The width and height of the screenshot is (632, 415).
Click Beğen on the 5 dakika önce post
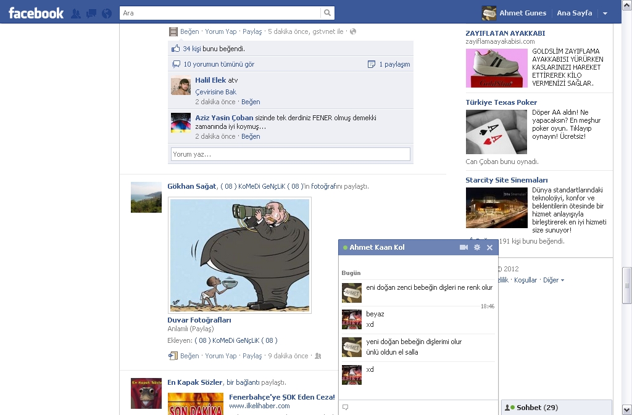(x=189, y=31)
